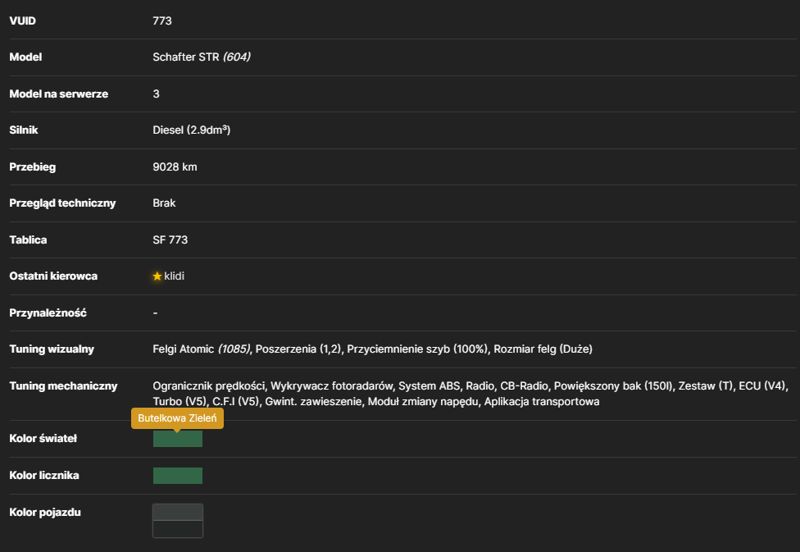Click Przyciemnienie szyb (100%) entry
Viewport: 800px width, 552px height.
pyautogui.click(x=417, y=349)
